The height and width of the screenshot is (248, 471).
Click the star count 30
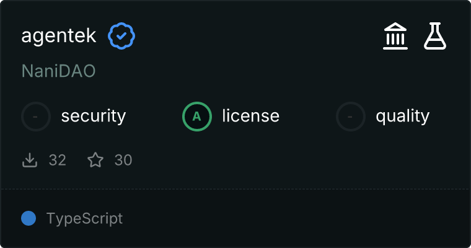pos(123,161)
